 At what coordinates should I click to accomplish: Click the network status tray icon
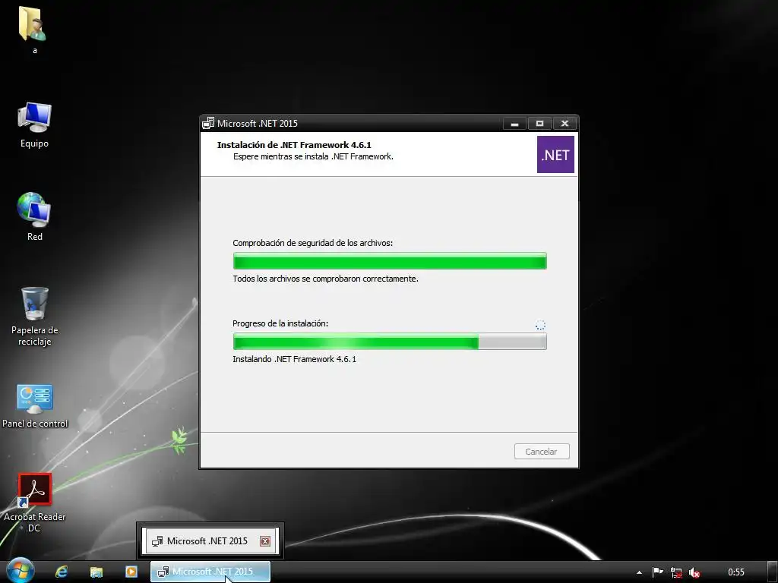675,572
